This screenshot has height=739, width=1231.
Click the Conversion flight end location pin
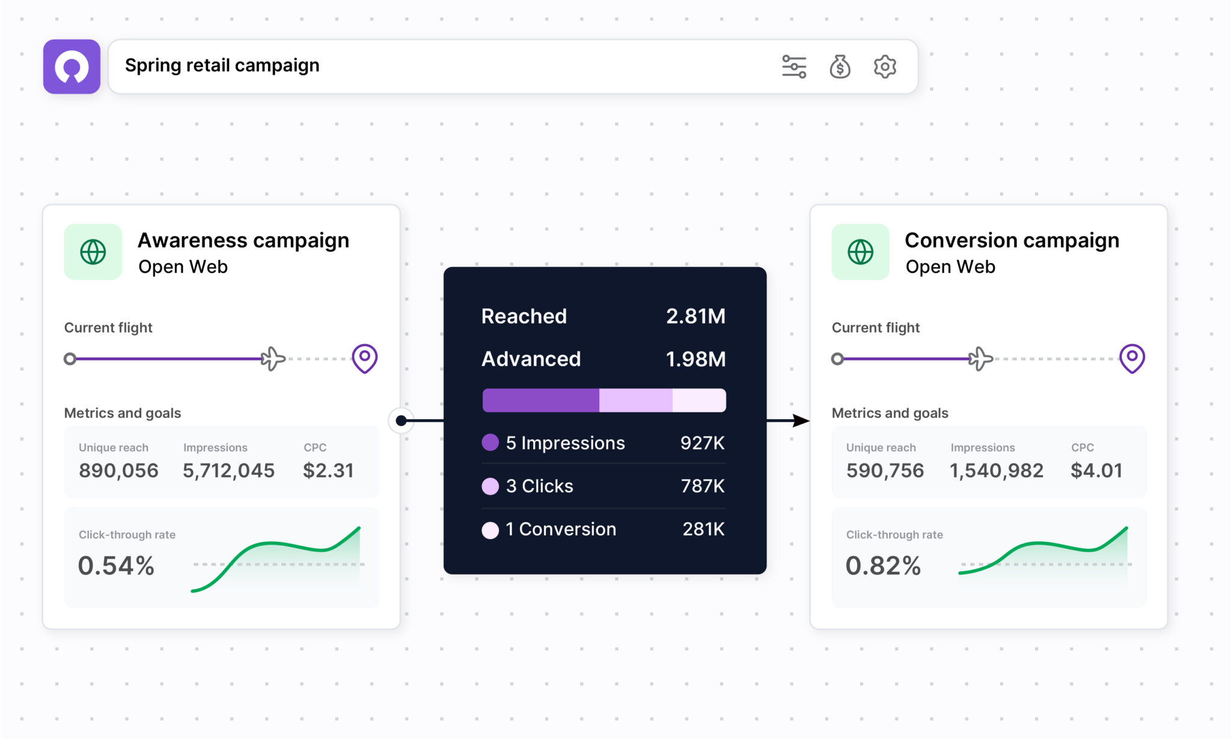point(1132,358)
